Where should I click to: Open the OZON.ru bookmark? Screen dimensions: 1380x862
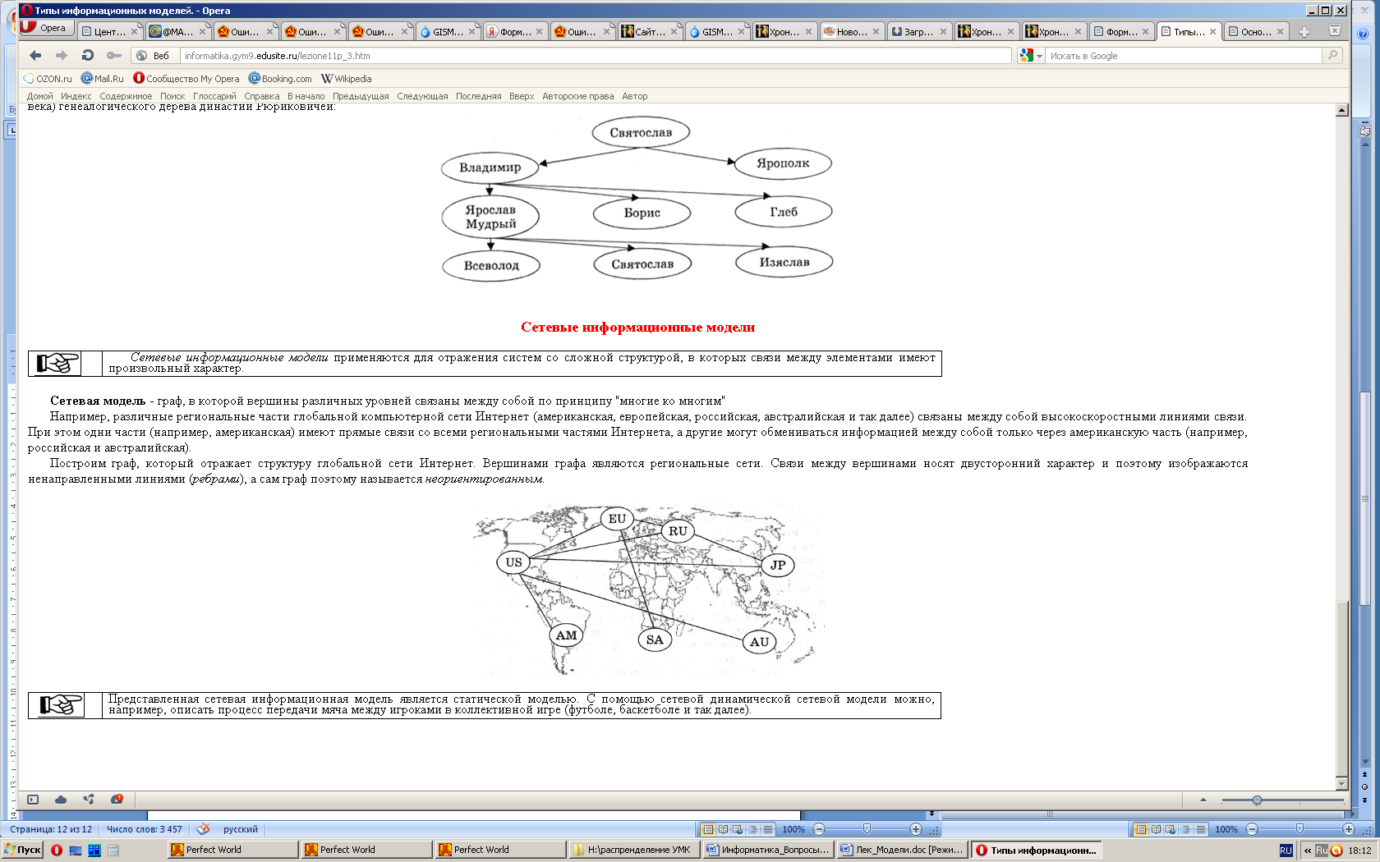pyautogui.click(x=48, y=79)
